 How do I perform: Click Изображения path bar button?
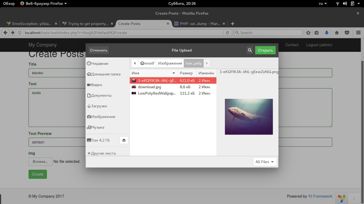point(170,63)
